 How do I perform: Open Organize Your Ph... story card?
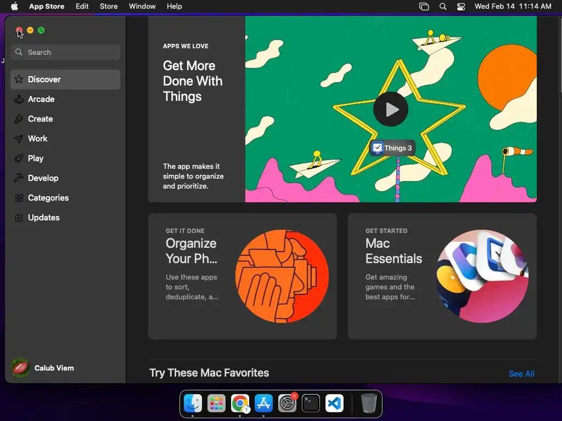point(242,276)
